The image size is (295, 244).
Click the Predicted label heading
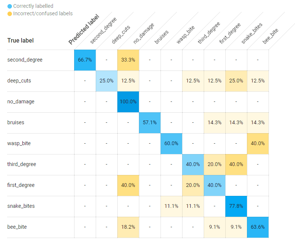(x=84, y=30)
